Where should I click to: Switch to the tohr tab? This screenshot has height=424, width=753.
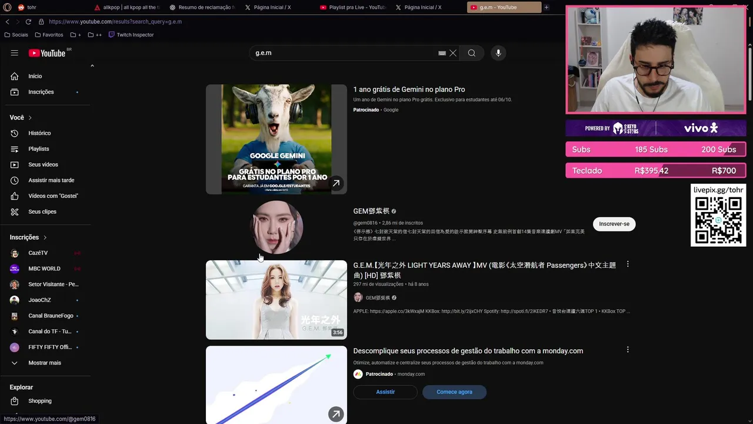pos(50,7)
